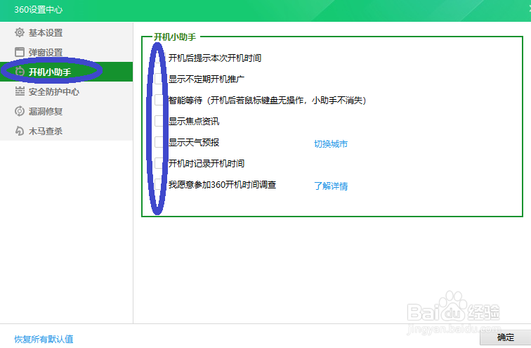Open 木马查杀 settings
The width and height of the screenshot is (531, 348).
tap(66, 131)
